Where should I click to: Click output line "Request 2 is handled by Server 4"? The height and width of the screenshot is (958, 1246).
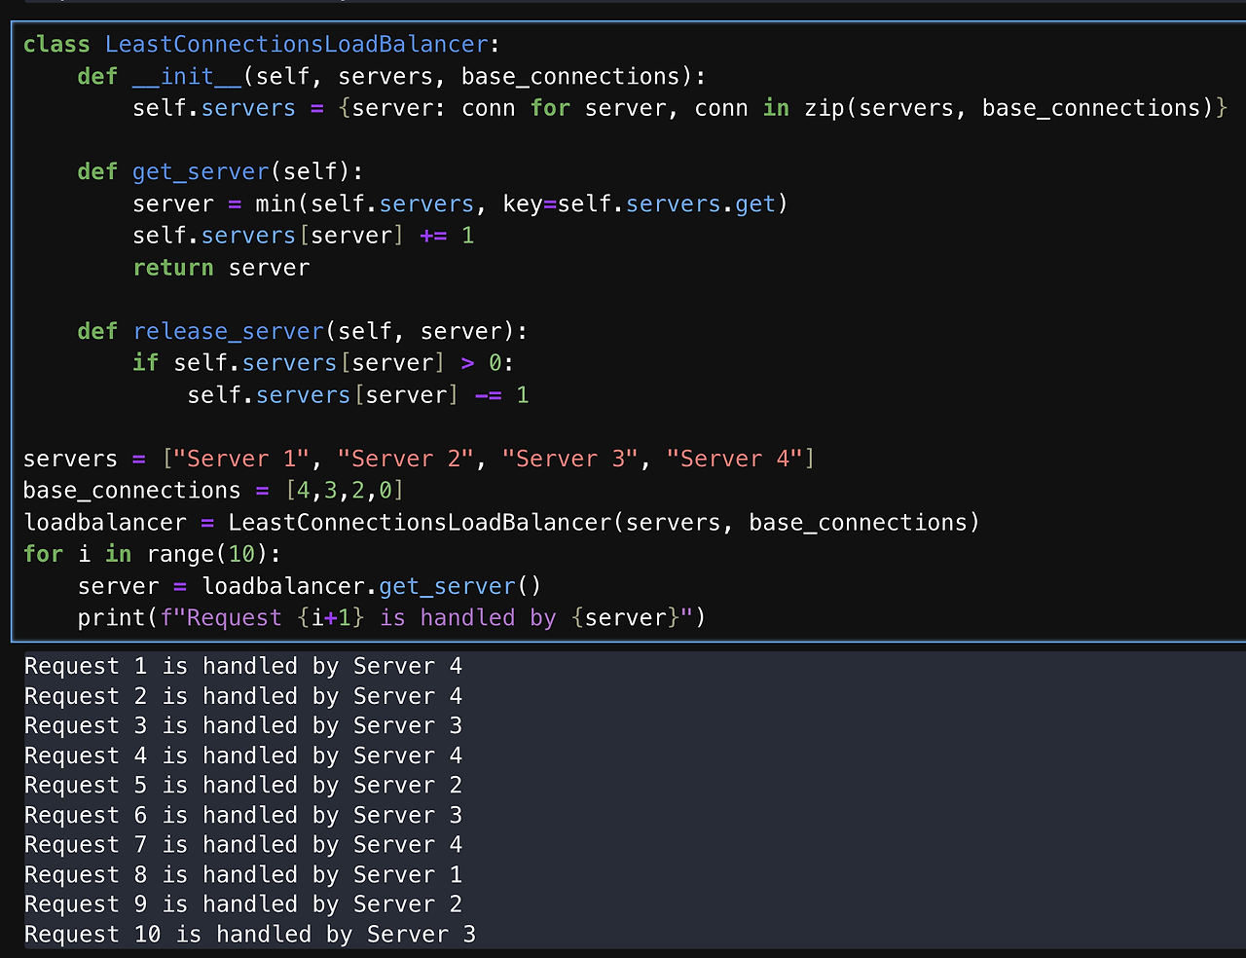pos(243,696)
